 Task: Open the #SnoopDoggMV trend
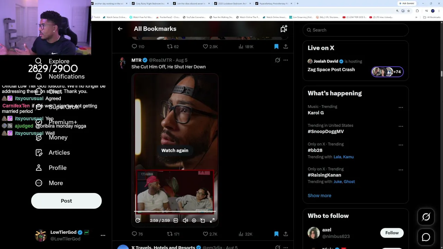click(326, 131)
